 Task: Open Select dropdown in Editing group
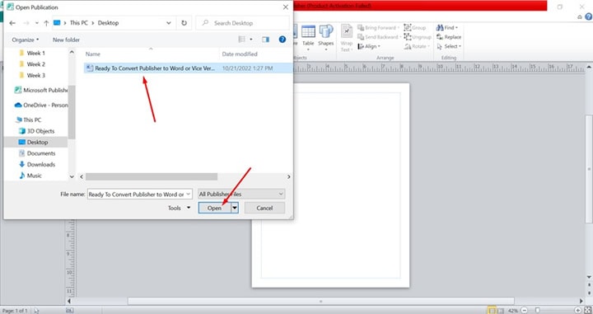pyautogui.click(x=449, y=46)
